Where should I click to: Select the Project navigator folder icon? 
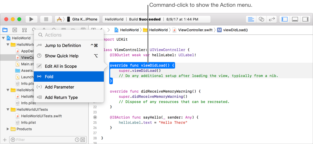coord(5,30)
